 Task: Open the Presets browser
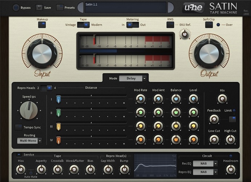pos(60,8)
